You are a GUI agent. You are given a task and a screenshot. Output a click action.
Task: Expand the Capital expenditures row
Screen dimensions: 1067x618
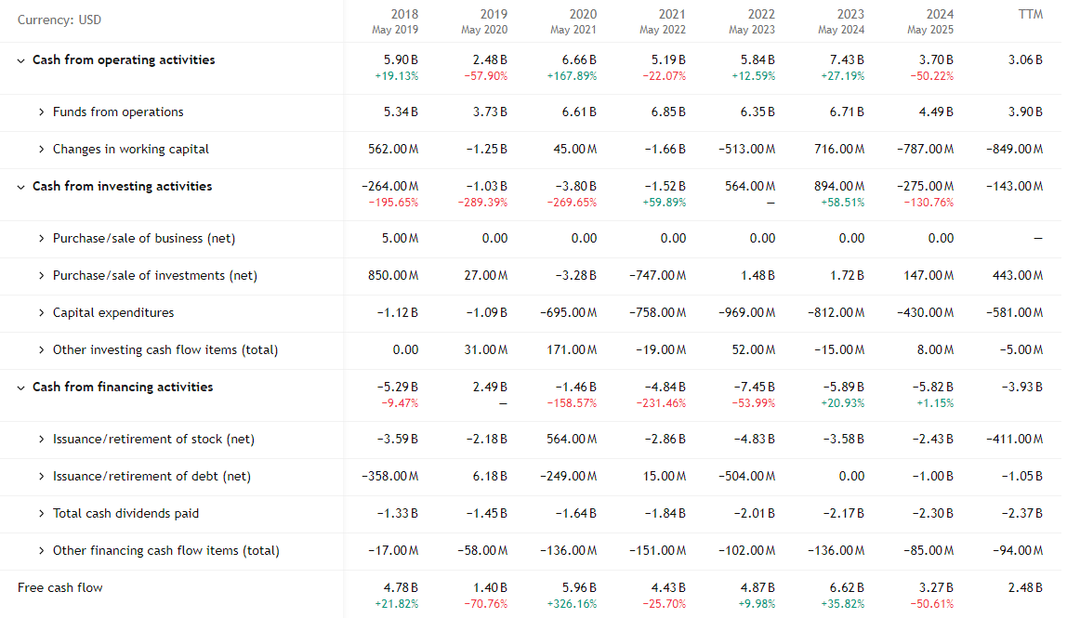tap(42, 313)
